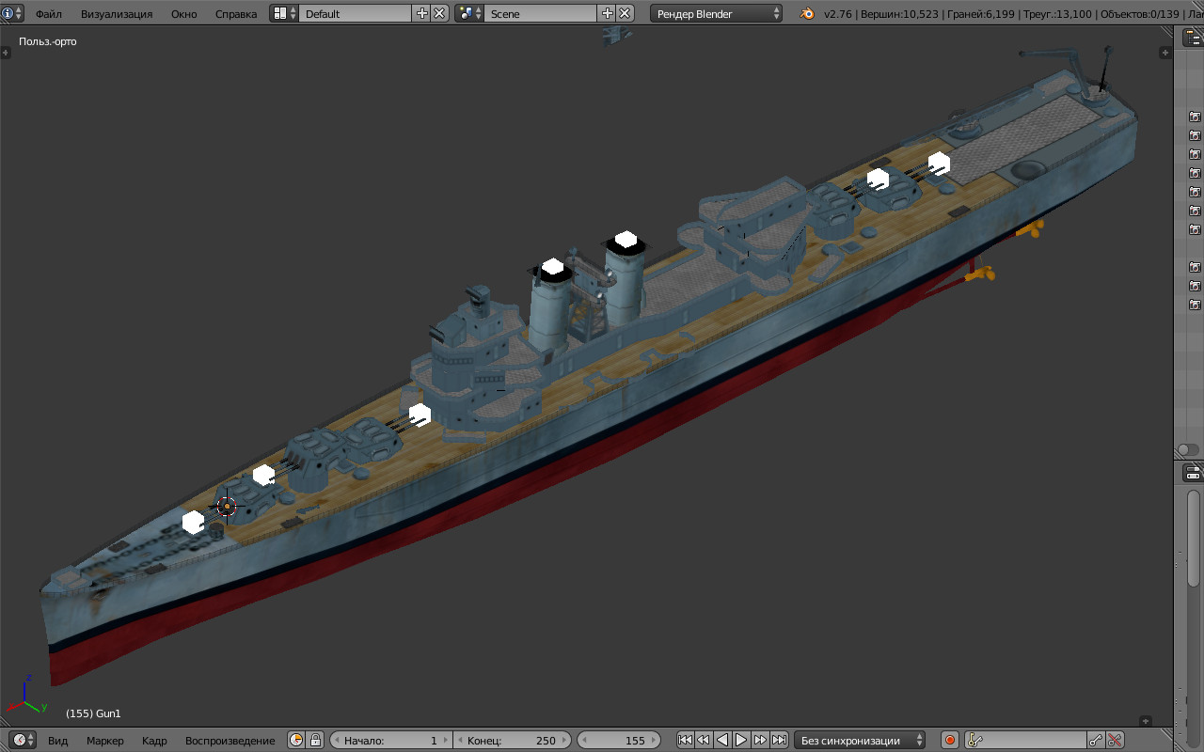Click the Начало start frame field
This screenshot has width=1204, height=752.
tap(390, 740)
